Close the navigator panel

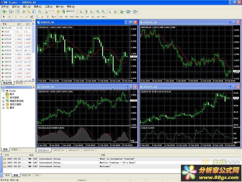(34, 87)
